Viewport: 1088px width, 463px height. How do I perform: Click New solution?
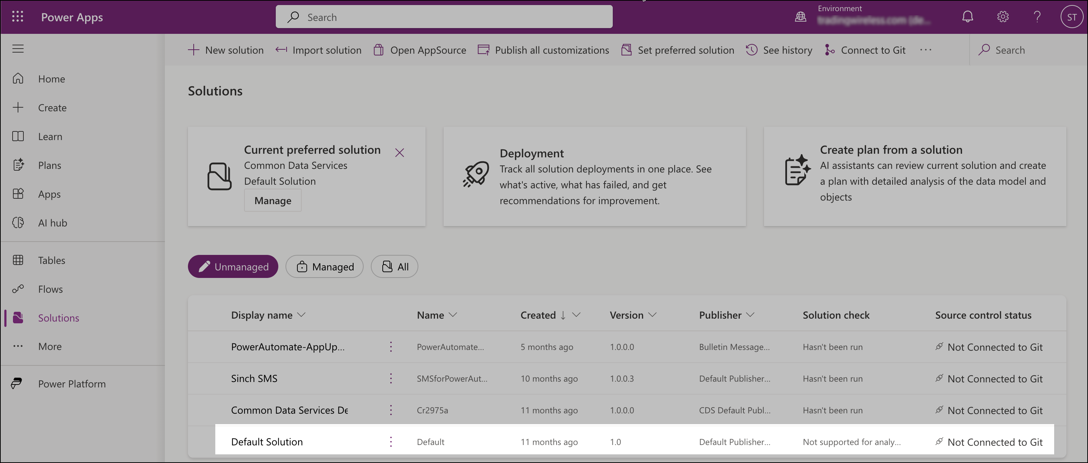(x=225, y=50)
